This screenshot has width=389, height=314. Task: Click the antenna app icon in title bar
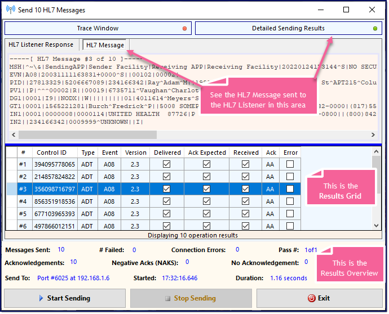click(x=11, y=10)
